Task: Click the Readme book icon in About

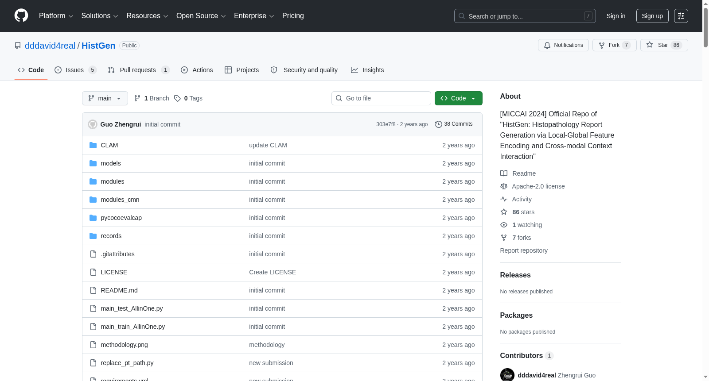Action: point(504,173)
